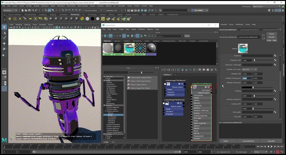The image size is (286, 155).
Task: Collapse the Octane textures tree node
Action: (105, 111)
